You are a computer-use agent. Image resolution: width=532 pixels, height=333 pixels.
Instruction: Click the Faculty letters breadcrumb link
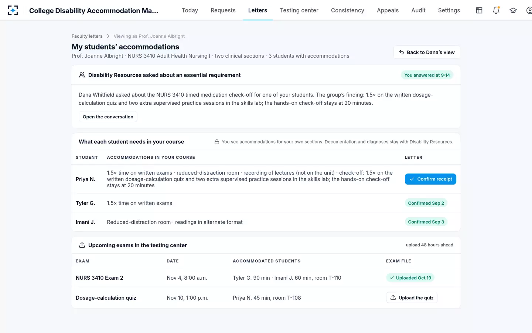click(87, 36)
